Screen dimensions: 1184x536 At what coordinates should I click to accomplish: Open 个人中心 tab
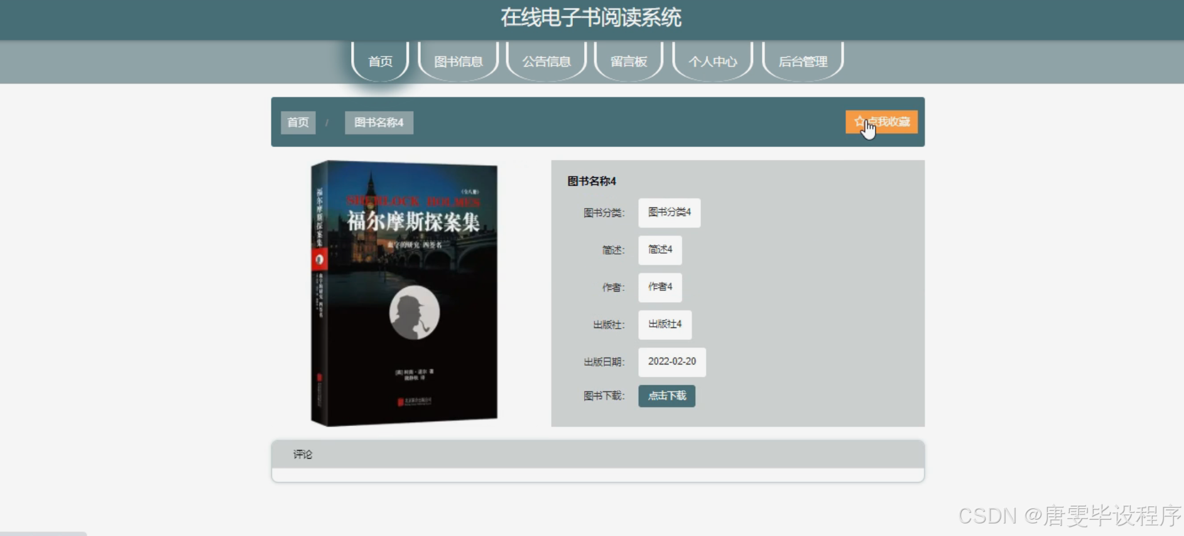click(x=712, y=62)
